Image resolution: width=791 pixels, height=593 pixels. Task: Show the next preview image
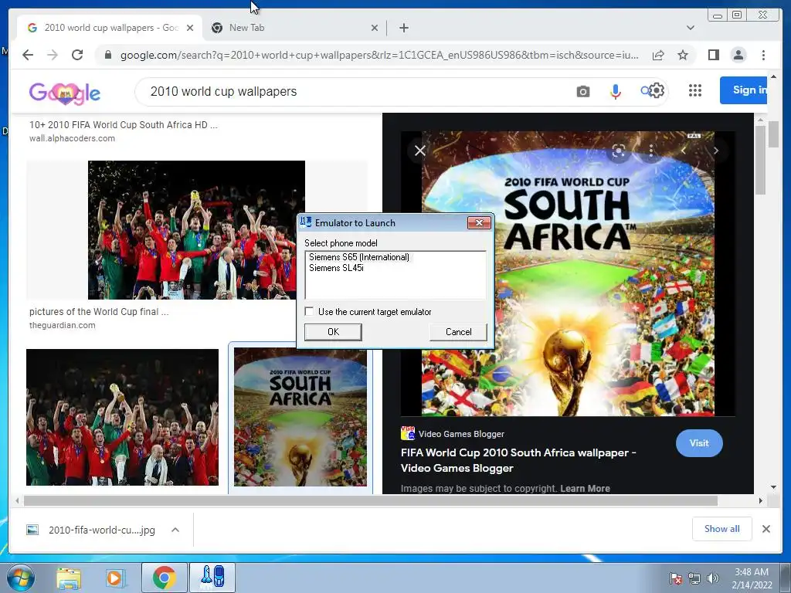[715, 151]
